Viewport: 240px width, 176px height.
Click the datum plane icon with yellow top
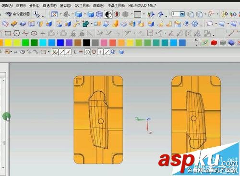59,23
